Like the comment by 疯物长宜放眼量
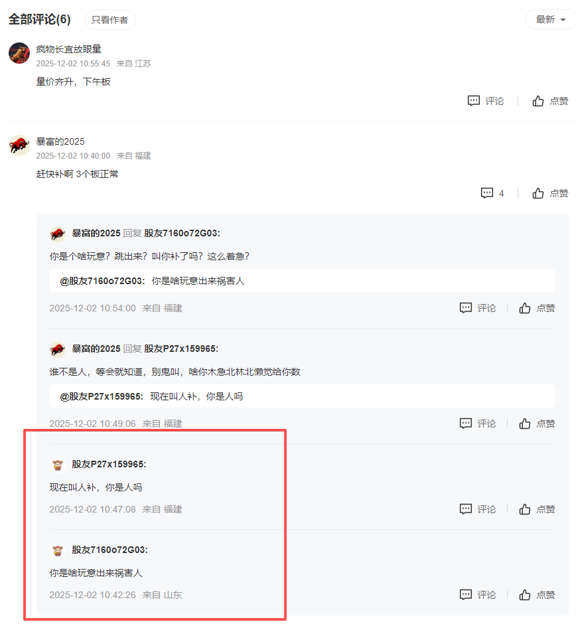This screenshot has width=576, height=632. coord(550,101)
